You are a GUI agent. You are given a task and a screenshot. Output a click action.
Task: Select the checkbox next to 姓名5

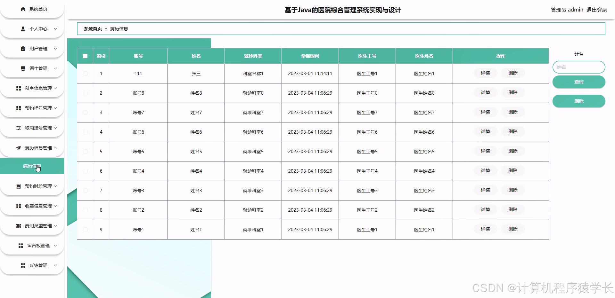click(x=85, y=151)
